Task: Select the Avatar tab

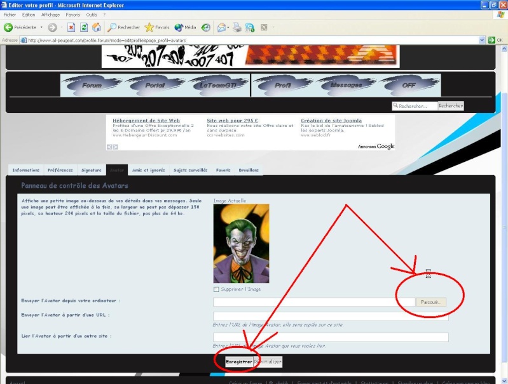Action: pos(117,170)
